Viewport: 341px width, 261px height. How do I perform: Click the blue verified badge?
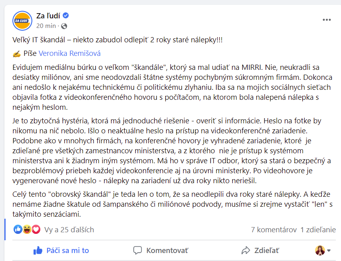[x=66, y=16]
